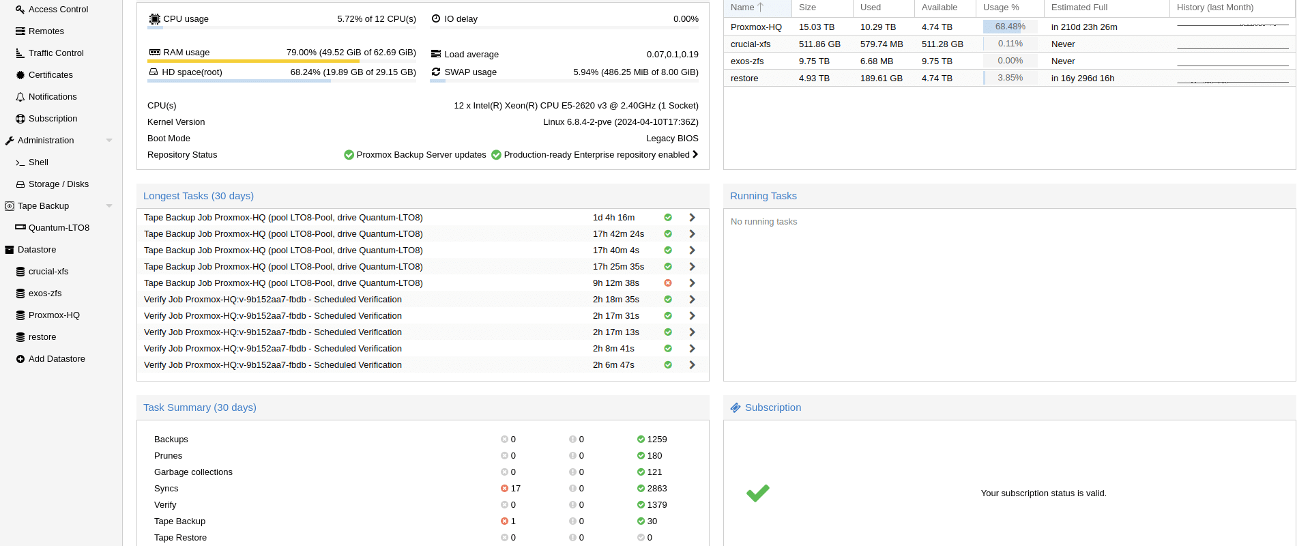Select crucial-xfs row in datastore table
This screenshot has height=546, width=1310.
coord(1009,44)
